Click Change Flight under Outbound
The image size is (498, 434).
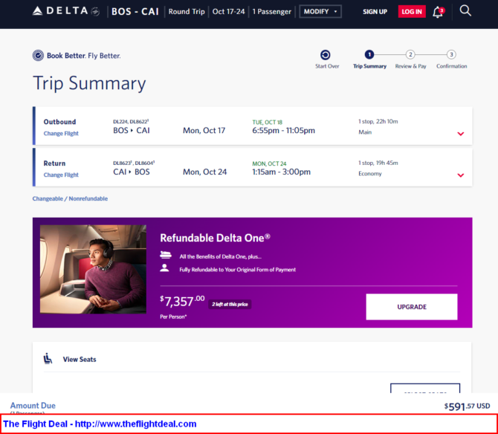click(x=61, y=133)
